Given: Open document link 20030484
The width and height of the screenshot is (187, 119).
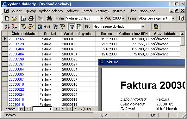Looking at the screenshot, I should tap(16, 54).
